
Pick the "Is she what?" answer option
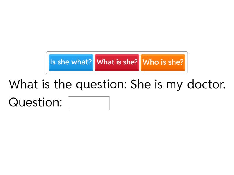(x=71, y=62)
